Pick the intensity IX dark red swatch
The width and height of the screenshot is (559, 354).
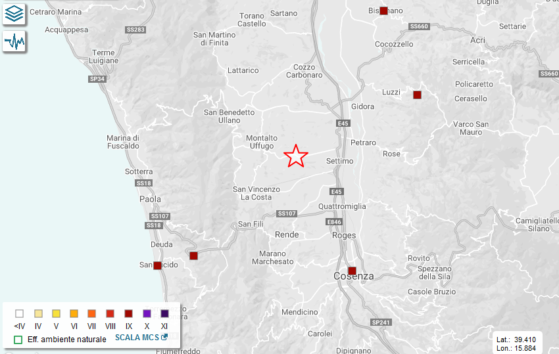[128, 313]
